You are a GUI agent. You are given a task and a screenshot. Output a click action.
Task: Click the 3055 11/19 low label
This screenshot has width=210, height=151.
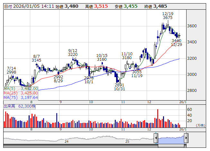pyautogui.click(x=137, y=74)
